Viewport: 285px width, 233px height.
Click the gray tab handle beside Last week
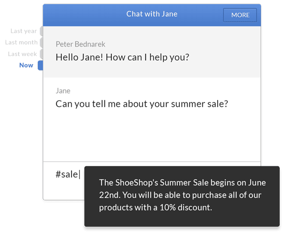[41, 54]
